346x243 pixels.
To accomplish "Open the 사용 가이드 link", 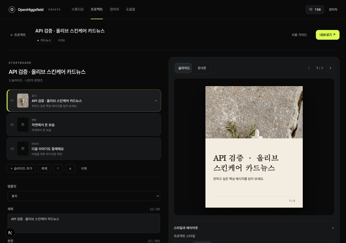I will 299,35.
